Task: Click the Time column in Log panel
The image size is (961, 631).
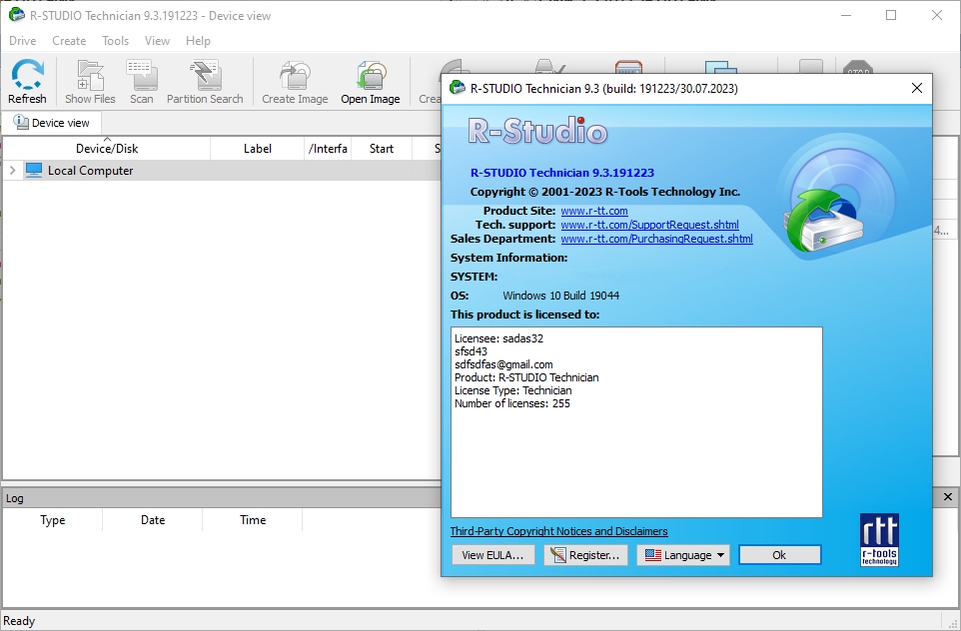Action: pyautogui.click(x=253, y=520)
